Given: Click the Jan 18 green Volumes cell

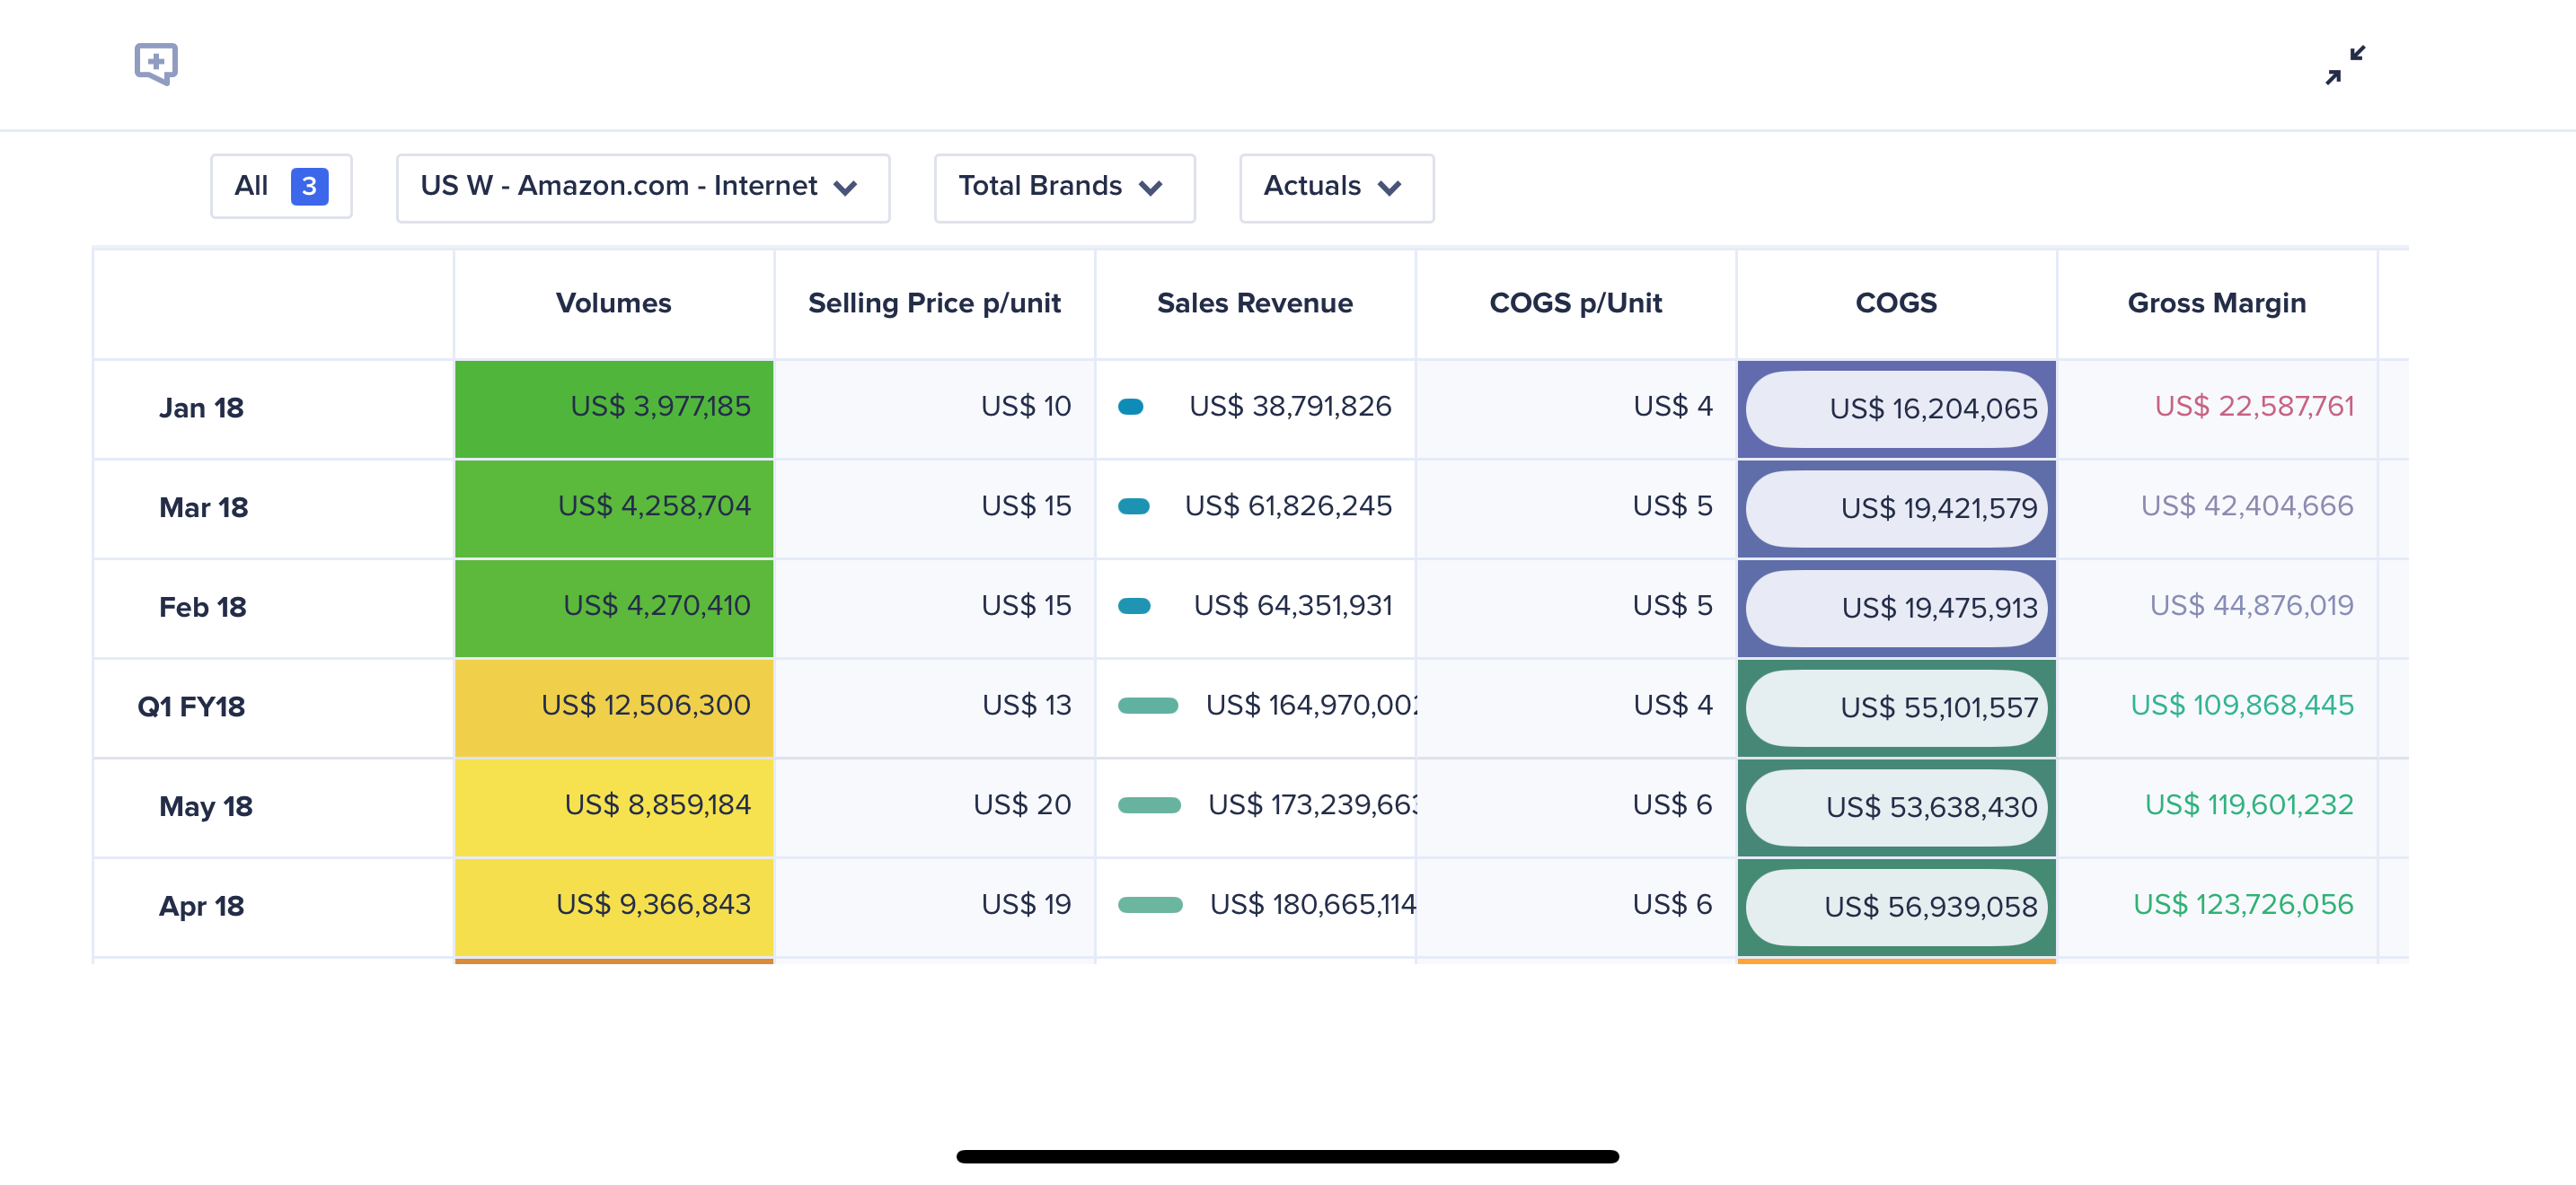Looking at the screenshot, I should 613,408.
